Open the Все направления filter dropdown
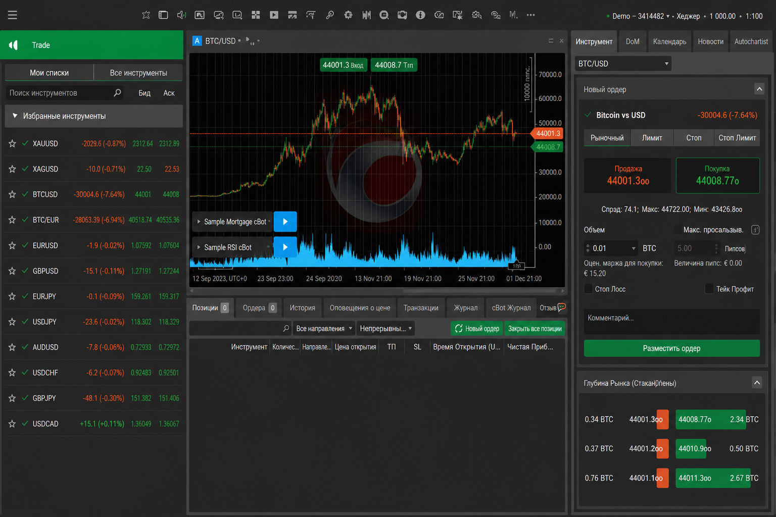This screenshot has width=776, height=517. coord(324,329)
